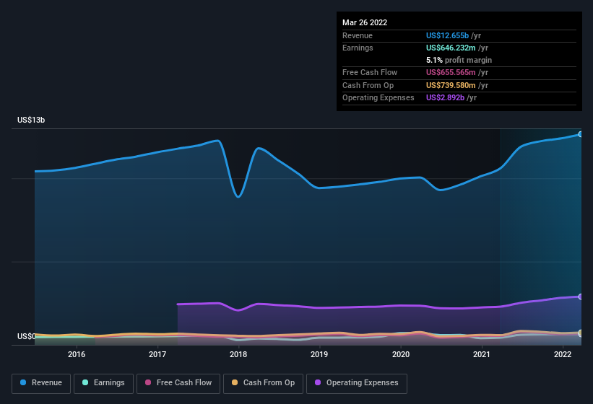
Task: Toggle the Earnings series in the legend
Action: click(x=103, y=383)
